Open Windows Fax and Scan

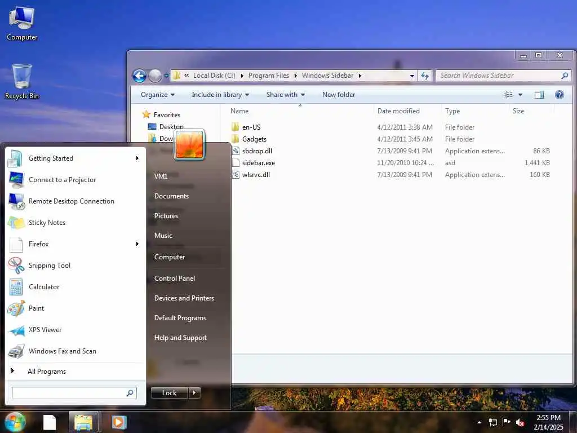76,351
